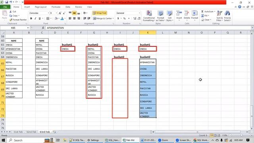The height and width of the screenshot is (143, 254).
Task: Open the Alignment dialog launcher
Action: point(113,24)
